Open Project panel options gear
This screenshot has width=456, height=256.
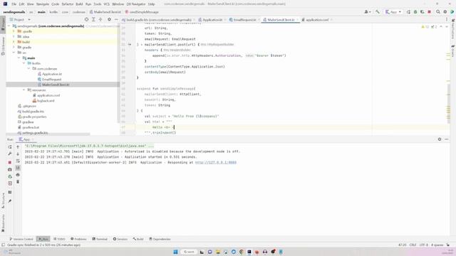pyautogui.click(x=109, y=19)
